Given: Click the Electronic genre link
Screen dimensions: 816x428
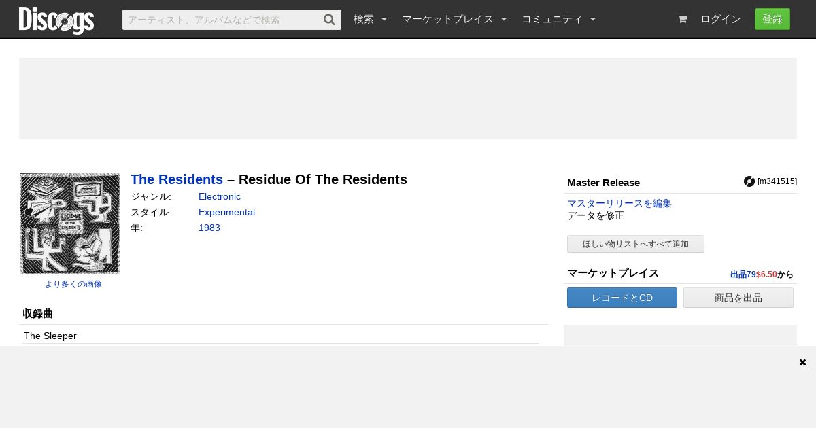Looking at the screenshot, I should 220,196.
